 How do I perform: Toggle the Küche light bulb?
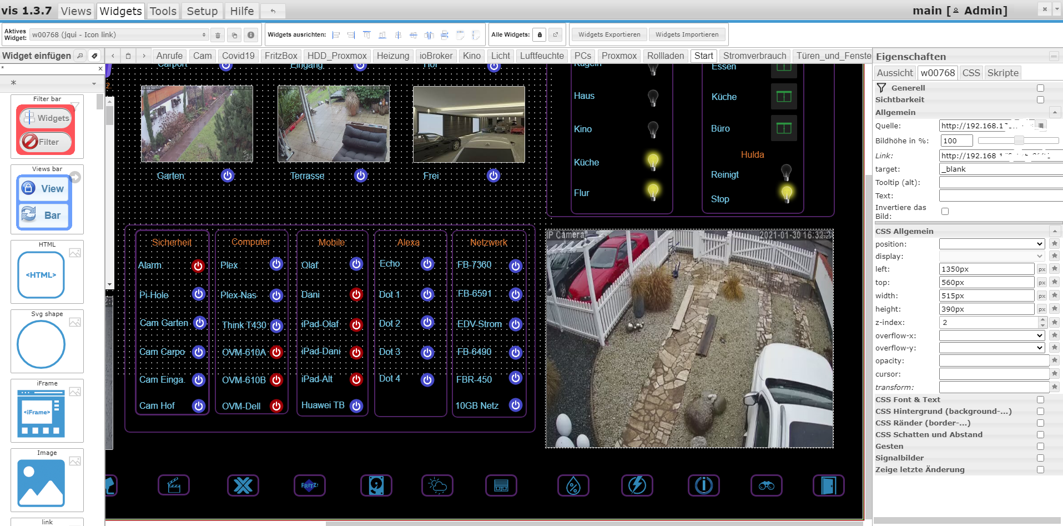point(653,162)
